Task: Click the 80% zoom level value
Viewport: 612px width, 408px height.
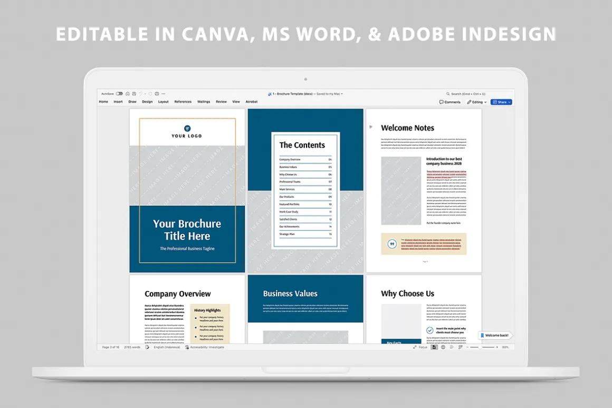Action: (505, 347)
